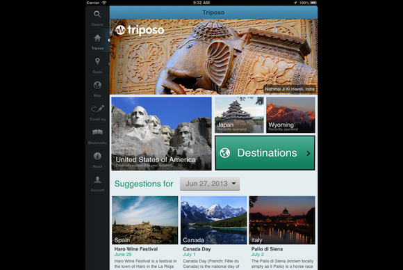Open Search from the sidebar
This screenshot has height=270, width=403.
[x=97, y=17]
